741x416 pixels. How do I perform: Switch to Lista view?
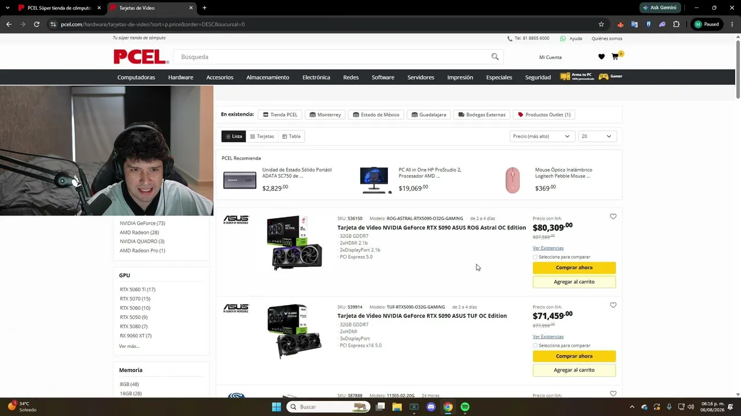[234, 136]
